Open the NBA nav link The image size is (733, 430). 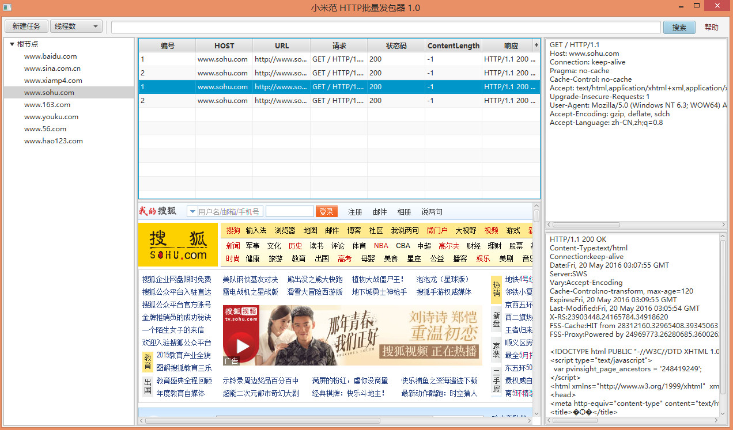[x=381, y=246]
